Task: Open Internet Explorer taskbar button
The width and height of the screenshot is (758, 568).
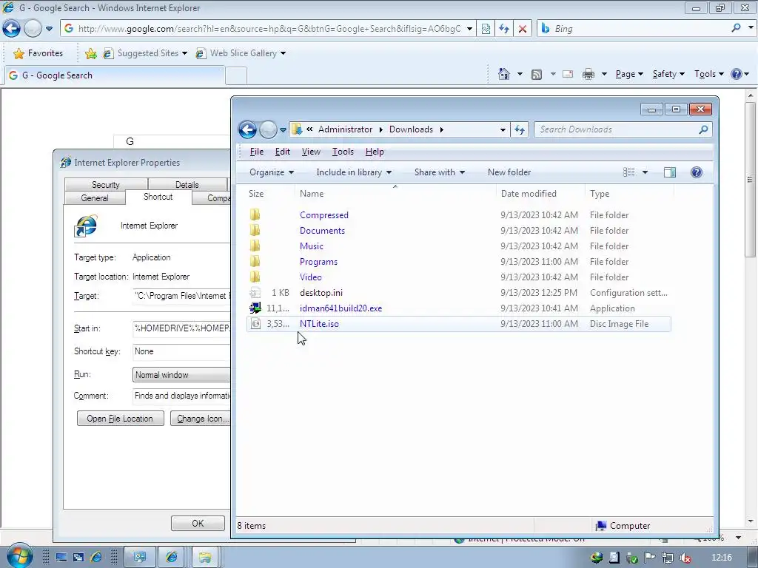Action: (x=172, y=558)
